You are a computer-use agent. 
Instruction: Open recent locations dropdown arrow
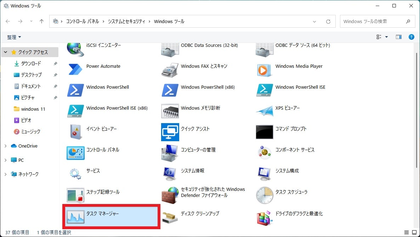click(31, 21)
